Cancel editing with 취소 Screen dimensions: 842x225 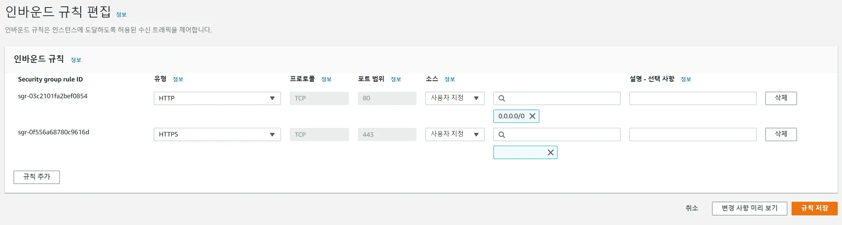[x=692, y=208]
